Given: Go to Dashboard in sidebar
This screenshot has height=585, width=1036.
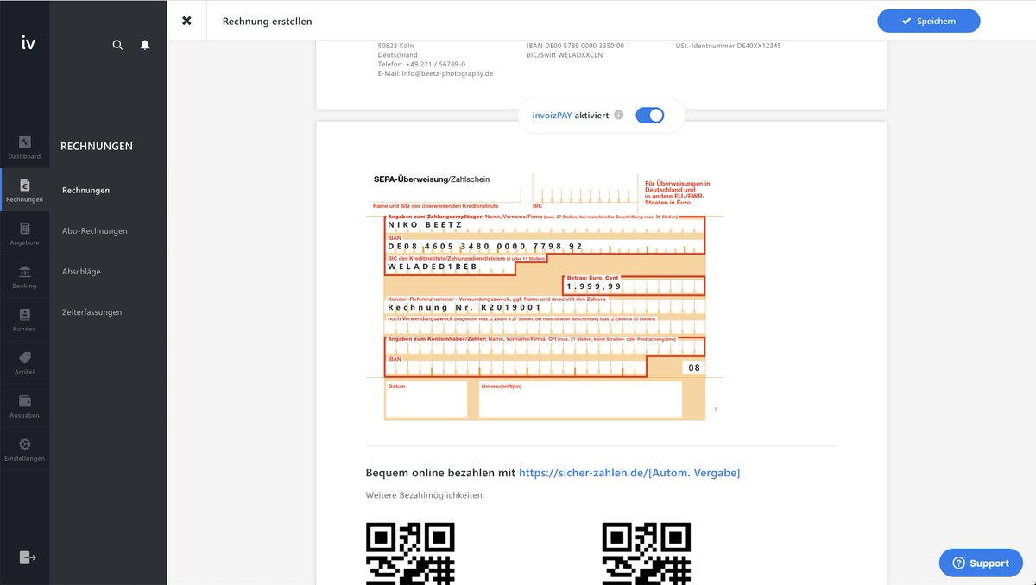Looking at the screenshot, I should tap(24, 147).
